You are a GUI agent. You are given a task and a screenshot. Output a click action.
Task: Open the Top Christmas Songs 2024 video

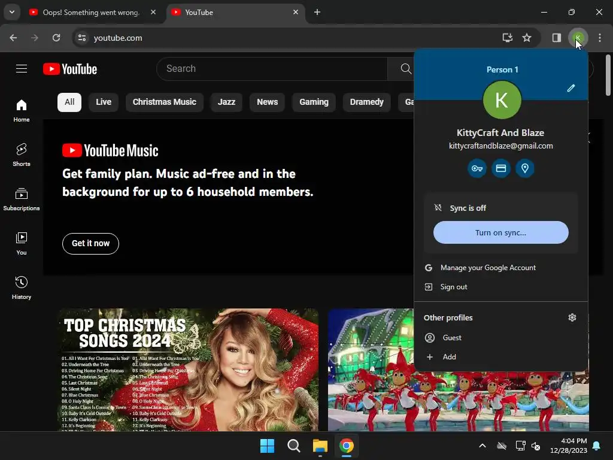[x=189, y=370]
